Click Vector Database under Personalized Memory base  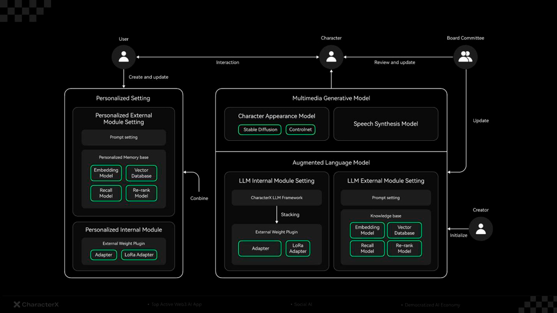[x=141, y=173]
